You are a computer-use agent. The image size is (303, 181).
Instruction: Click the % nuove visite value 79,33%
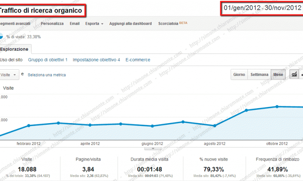pos(213,169)
